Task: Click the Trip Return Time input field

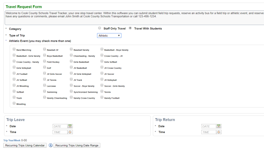Action: coord(209,132)
